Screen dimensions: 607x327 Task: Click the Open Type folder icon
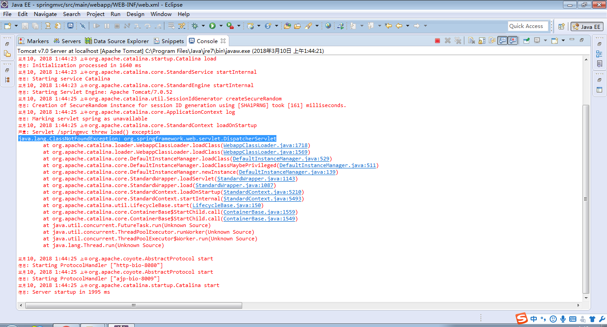click(287, 26)
